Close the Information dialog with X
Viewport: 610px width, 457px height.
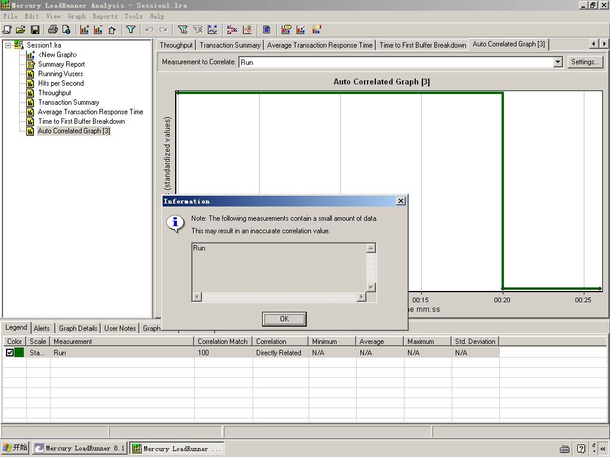(x=400, y=201)
